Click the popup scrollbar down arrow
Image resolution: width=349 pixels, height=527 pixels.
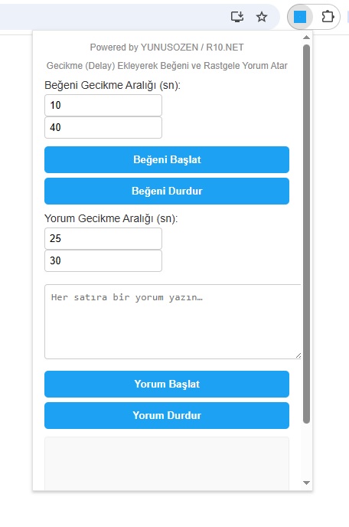[306, 483]
